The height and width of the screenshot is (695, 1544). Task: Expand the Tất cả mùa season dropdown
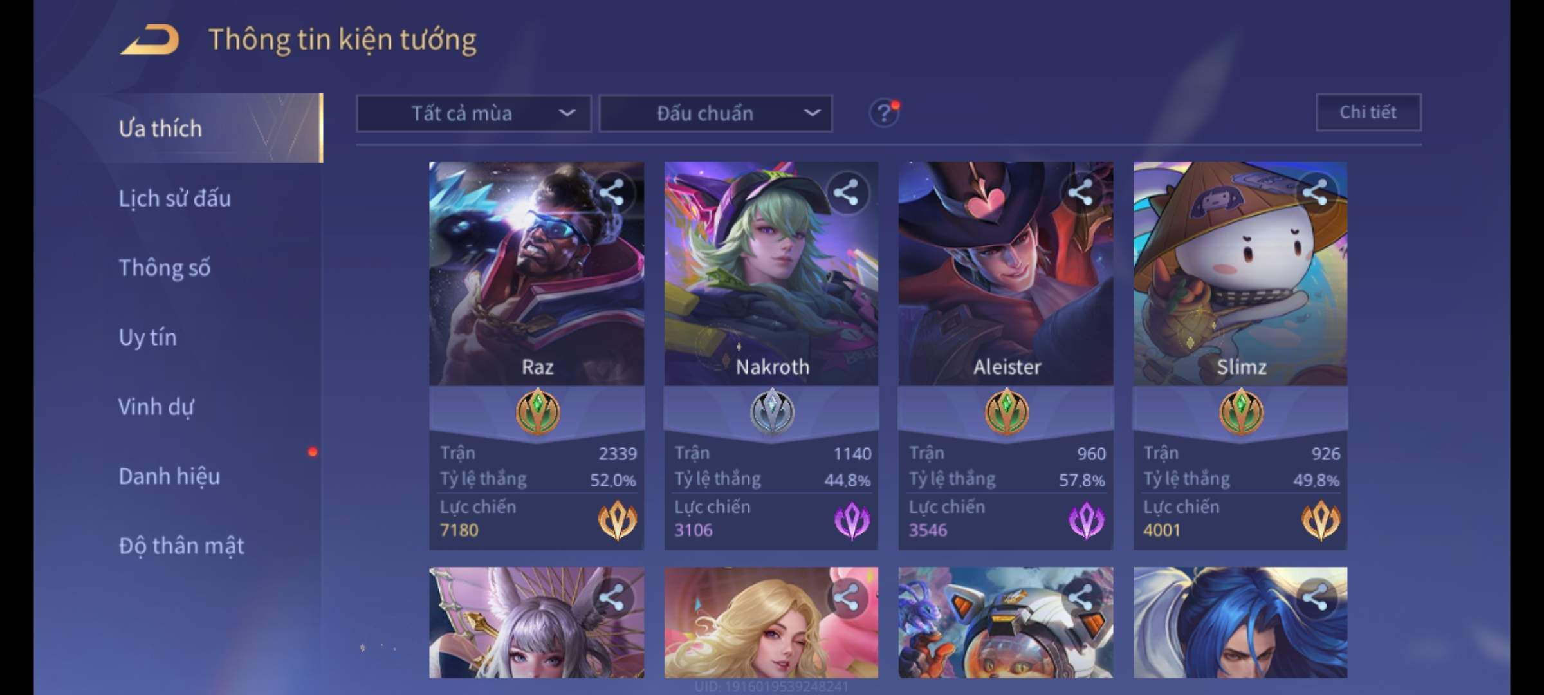pos(473,114)
